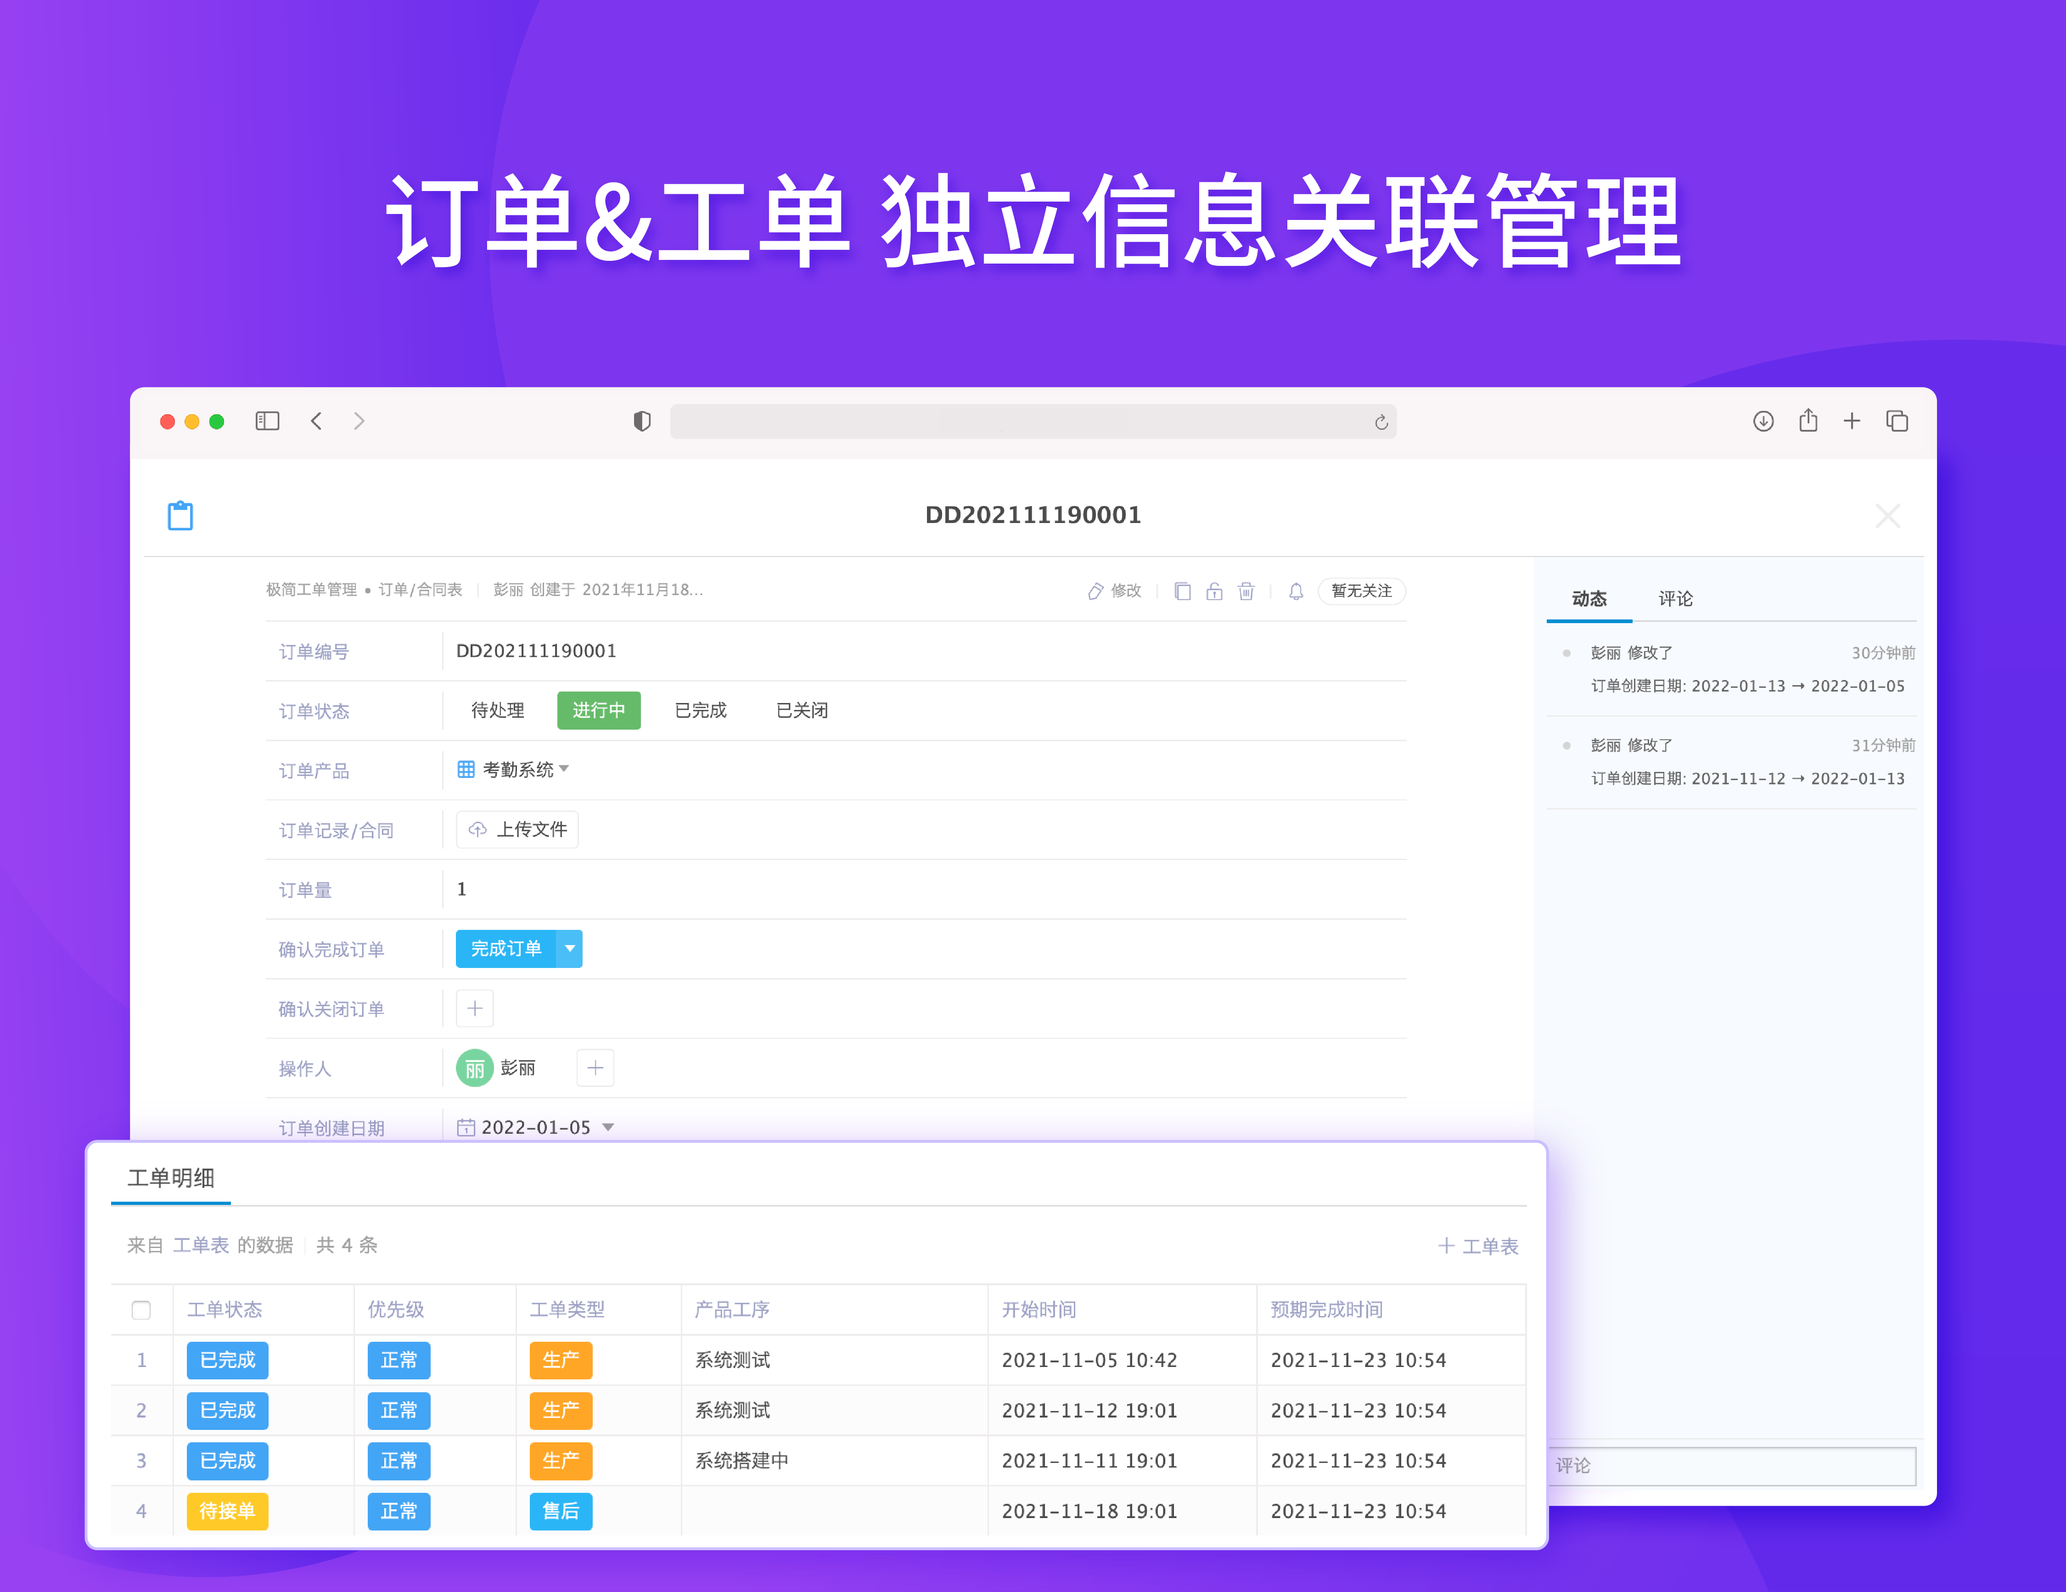Select 已完成 order status
This screenshot has height=1592, width=2066.
coord(701,710)
